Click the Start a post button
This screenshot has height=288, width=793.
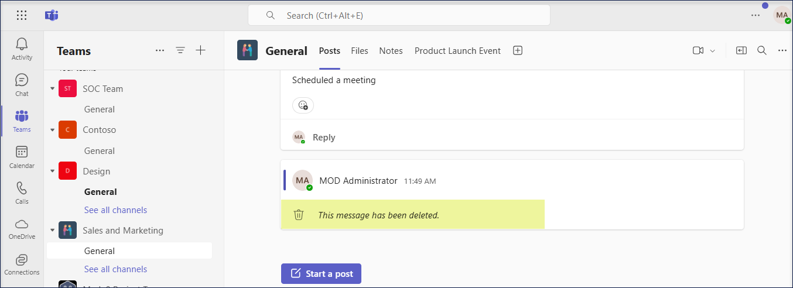pos(321,273)
